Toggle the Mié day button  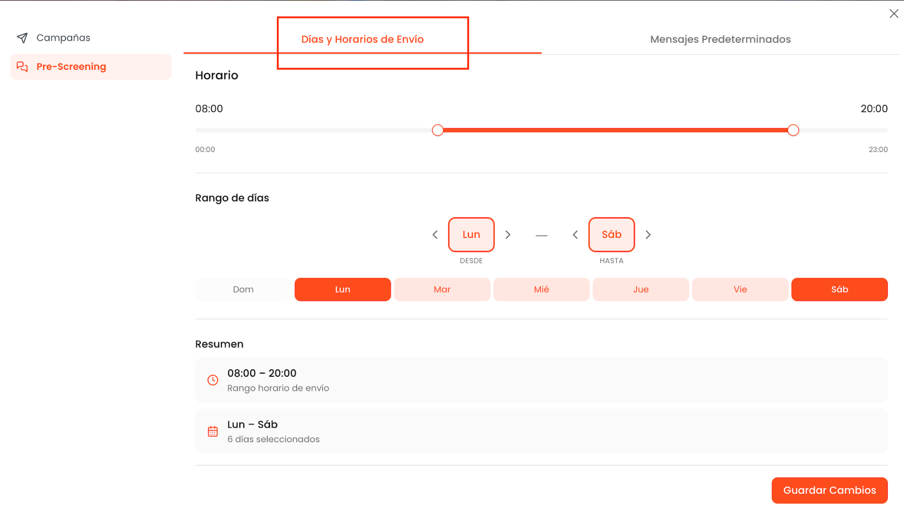click(542, 290)
